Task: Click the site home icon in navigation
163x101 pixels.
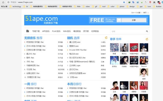Action: click(28, 31)
